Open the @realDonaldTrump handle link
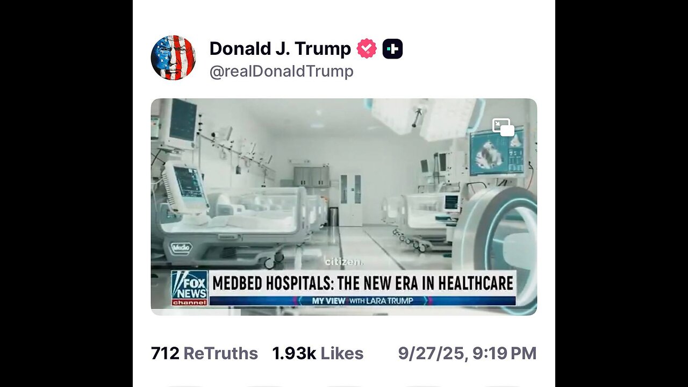The height and width of the screenshot is (387, 688). coord(281,71)
